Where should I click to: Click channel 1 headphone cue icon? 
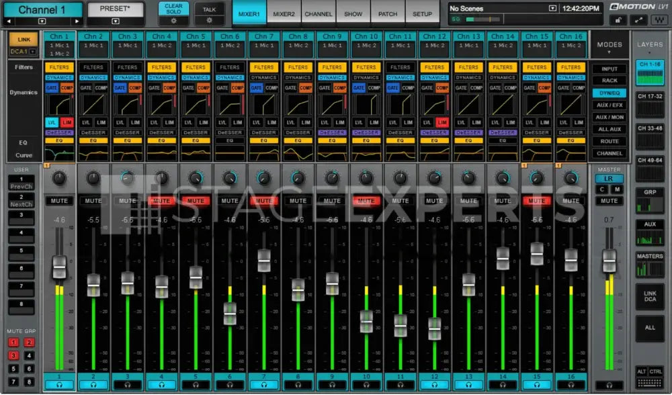tap(59, 385)
